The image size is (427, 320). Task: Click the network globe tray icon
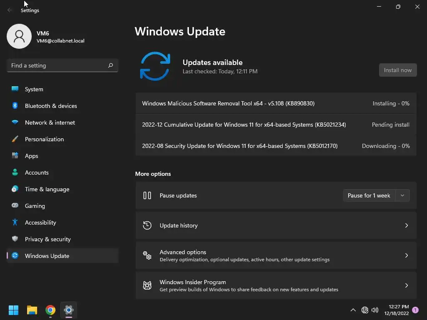tap(364, 310)
